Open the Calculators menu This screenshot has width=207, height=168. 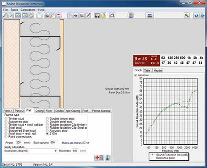point(28,10)
